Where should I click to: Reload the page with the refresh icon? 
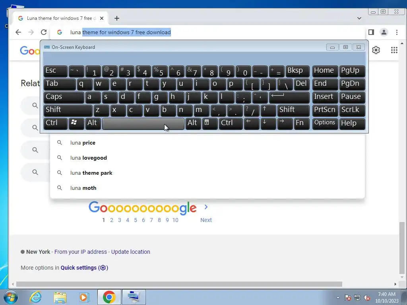[x=44, y=32]
